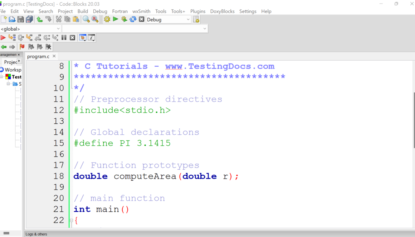
Task: Collapse the Test project tree node
Action: 1,77
